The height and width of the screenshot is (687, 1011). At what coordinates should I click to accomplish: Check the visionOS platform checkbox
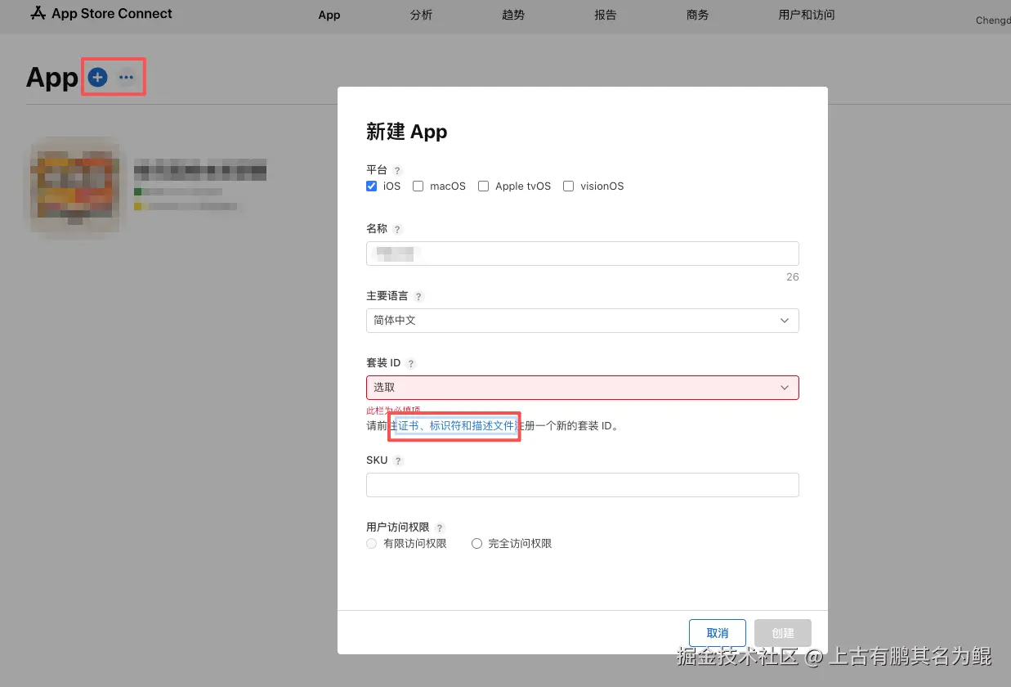click(569, 186)
